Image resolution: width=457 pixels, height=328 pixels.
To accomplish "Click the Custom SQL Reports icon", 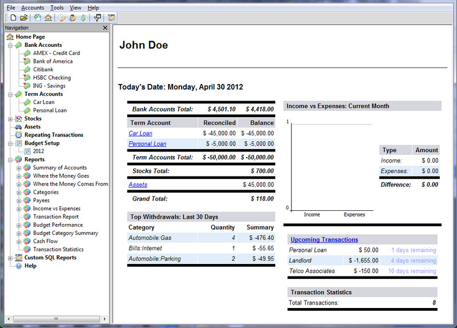I will click(19, 258).
